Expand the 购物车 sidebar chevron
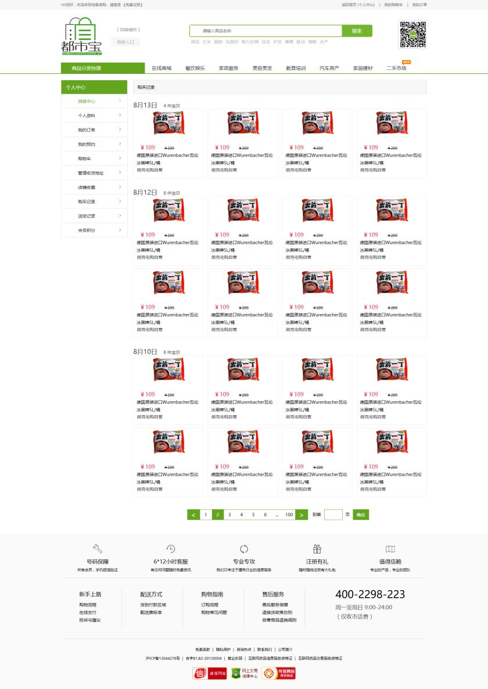488x689 pixels. (120, 158)
